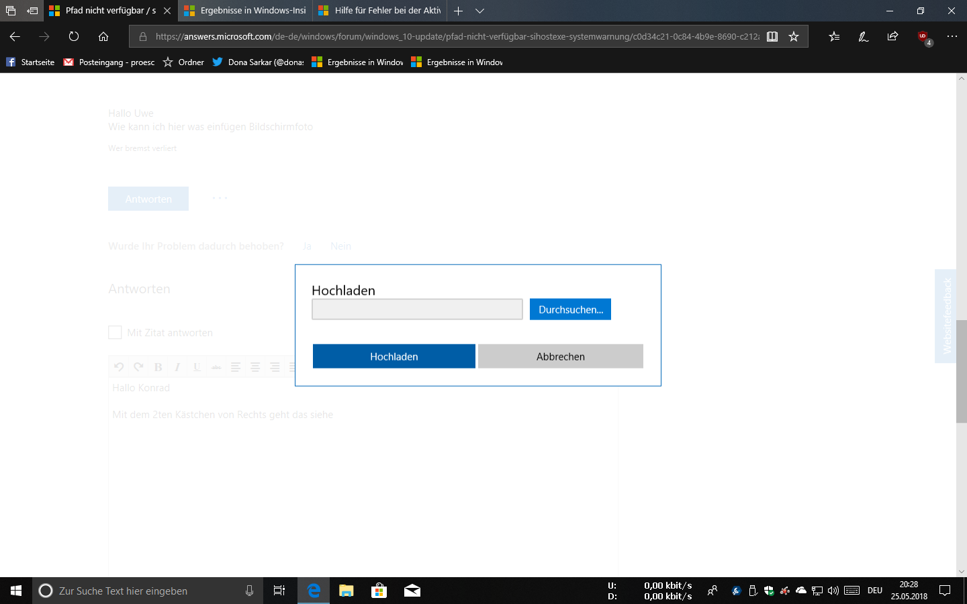Center text in the reply editor
The height and width of the screenshot is (604, 967).
(255, 366)
